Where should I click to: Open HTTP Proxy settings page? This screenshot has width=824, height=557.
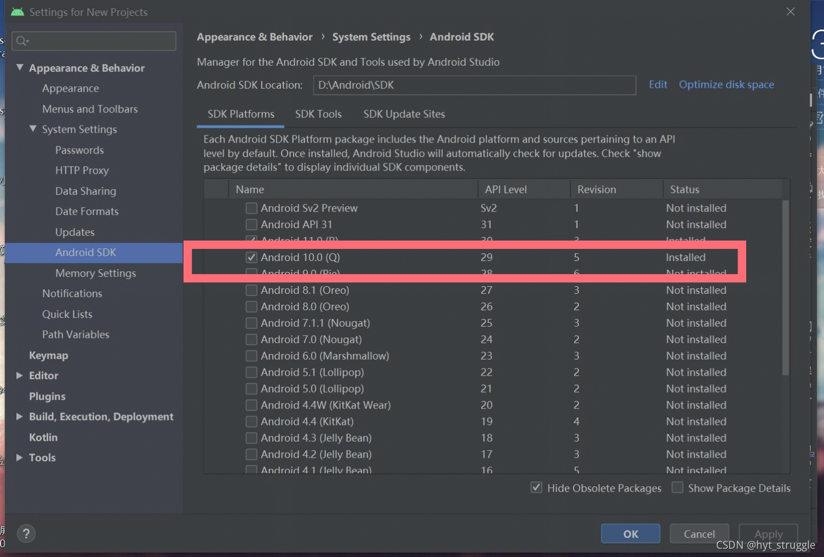82,170
